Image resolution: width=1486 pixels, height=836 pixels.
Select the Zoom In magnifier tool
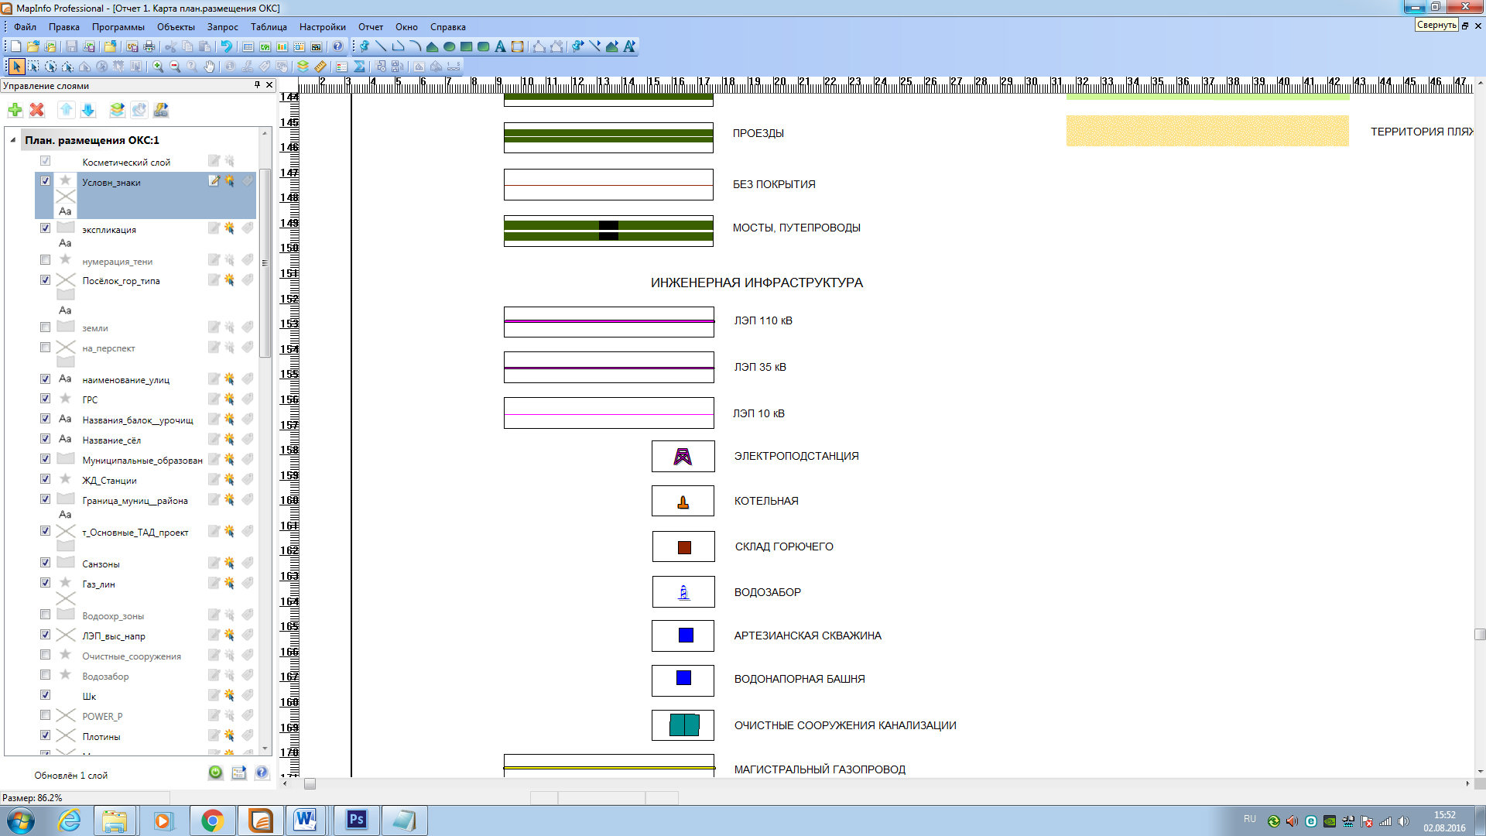[158, 67]
